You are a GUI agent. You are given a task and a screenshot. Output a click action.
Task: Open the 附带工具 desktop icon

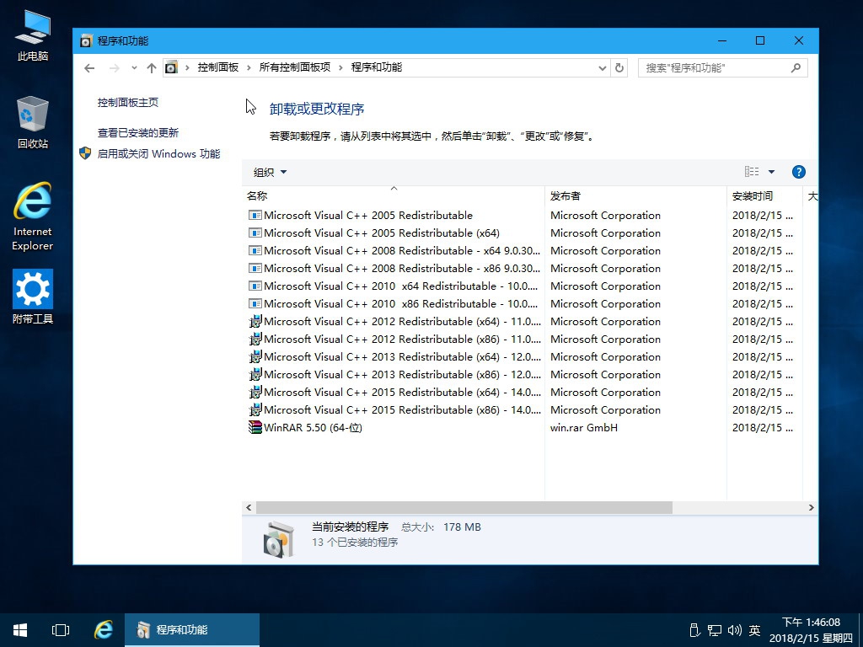[33, 297]
